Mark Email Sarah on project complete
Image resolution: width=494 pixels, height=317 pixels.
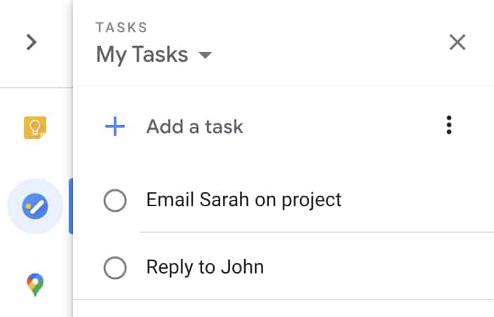tap(115, 201)
